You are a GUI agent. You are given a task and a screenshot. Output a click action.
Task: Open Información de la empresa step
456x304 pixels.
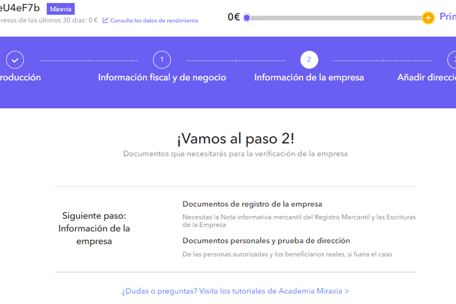(x=309, y=78)
